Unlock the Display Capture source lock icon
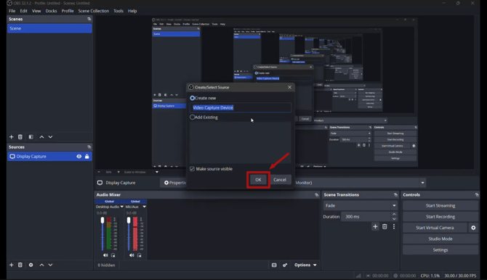Screen dimensions: 487x280 (87, 156)
